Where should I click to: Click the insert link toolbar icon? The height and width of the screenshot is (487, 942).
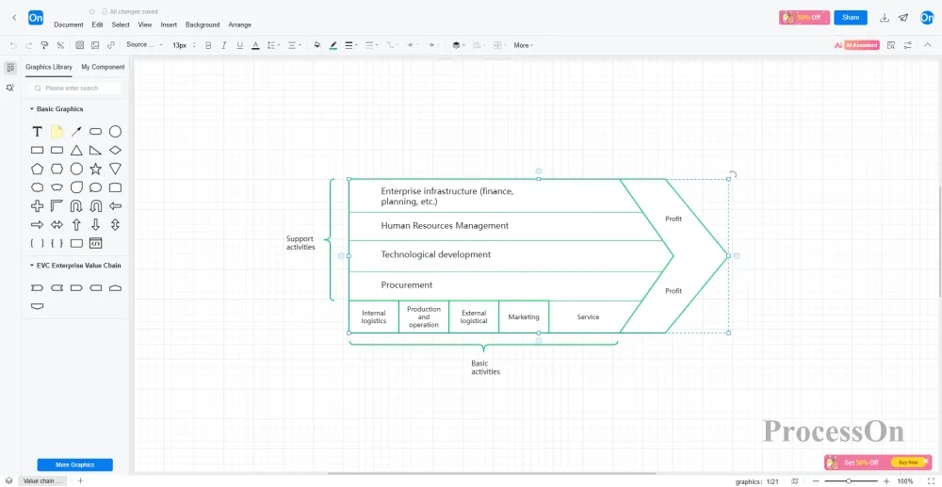click(111, 45)
